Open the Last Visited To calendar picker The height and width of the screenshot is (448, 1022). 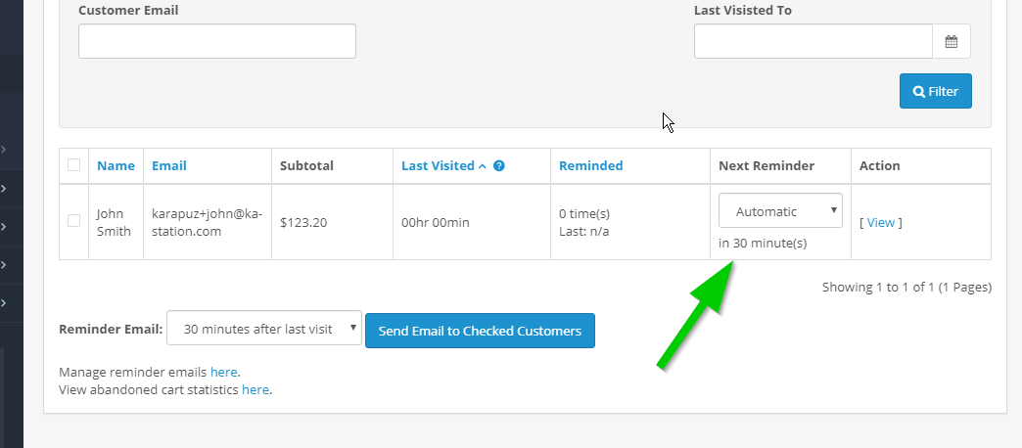point(951,41)
